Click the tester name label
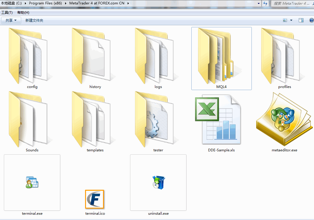Image resolution: width=314 pixels, height=220 pixels. pos(158,150)
